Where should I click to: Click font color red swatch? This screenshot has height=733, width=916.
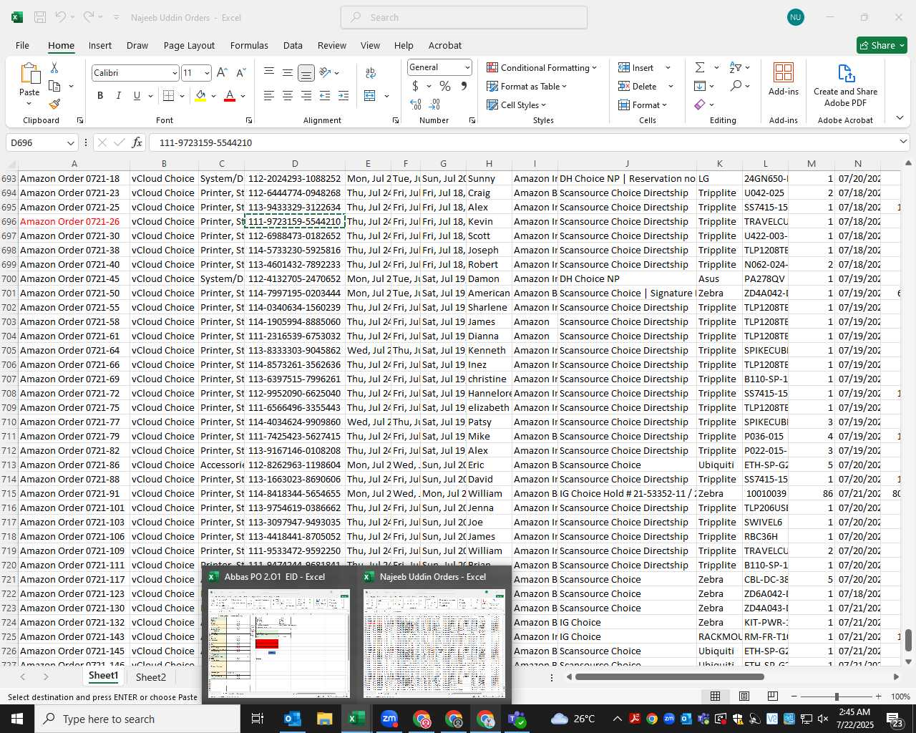click(230, 95)
